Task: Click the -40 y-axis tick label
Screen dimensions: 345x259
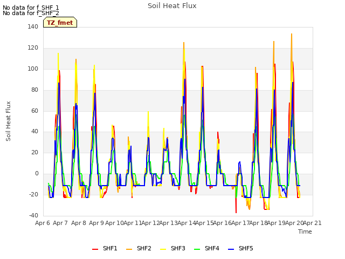Action: point(33,215)
